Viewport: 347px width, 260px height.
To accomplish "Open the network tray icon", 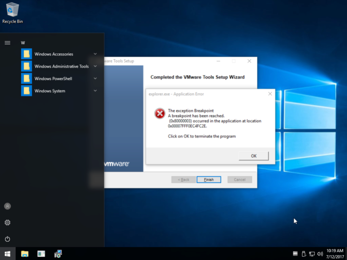I will (312, 254).
